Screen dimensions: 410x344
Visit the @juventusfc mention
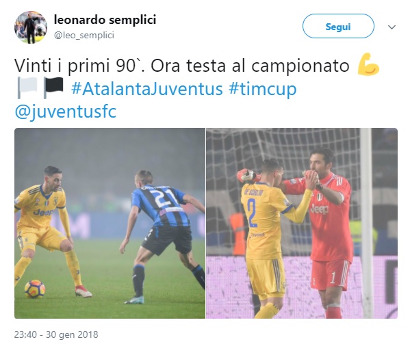tap(66, 111)
